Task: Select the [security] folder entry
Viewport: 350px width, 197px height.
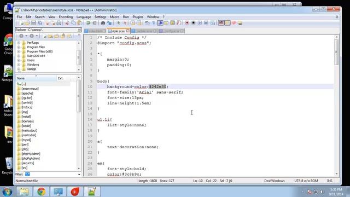Action: pyautogui.click(x=28, y=163)
